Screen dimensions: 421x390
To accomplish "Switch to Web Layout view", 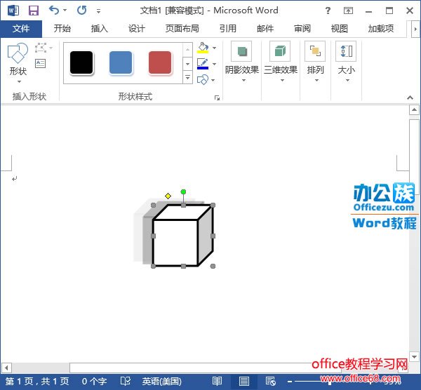I will tap(271, 381).
